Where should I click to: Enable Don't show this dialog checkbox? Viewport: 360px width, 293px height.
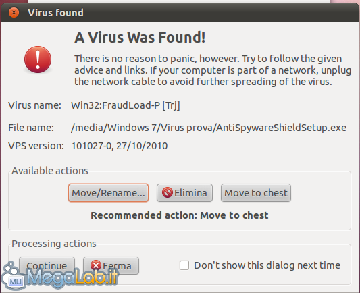(184, 265)
